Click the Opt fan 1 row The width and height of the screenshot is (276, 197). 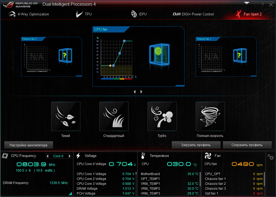tap(234, 193)
